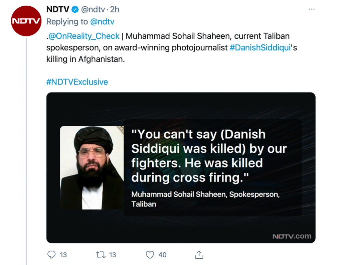Click the #NDTVExclusive hashtag
This screenshot has width=342, height=265.
point(77,82)
